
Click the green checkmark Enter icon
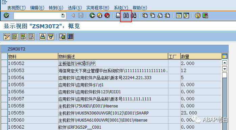[x=6, y=15]
